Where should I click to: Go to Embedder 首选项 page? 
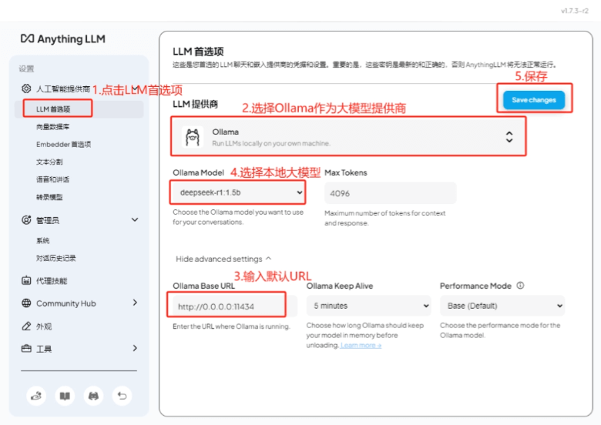[64, 144]
